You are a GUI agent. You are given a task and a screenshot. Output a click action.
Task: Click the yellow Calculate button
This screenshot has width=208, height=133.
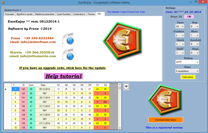[188, 77]
